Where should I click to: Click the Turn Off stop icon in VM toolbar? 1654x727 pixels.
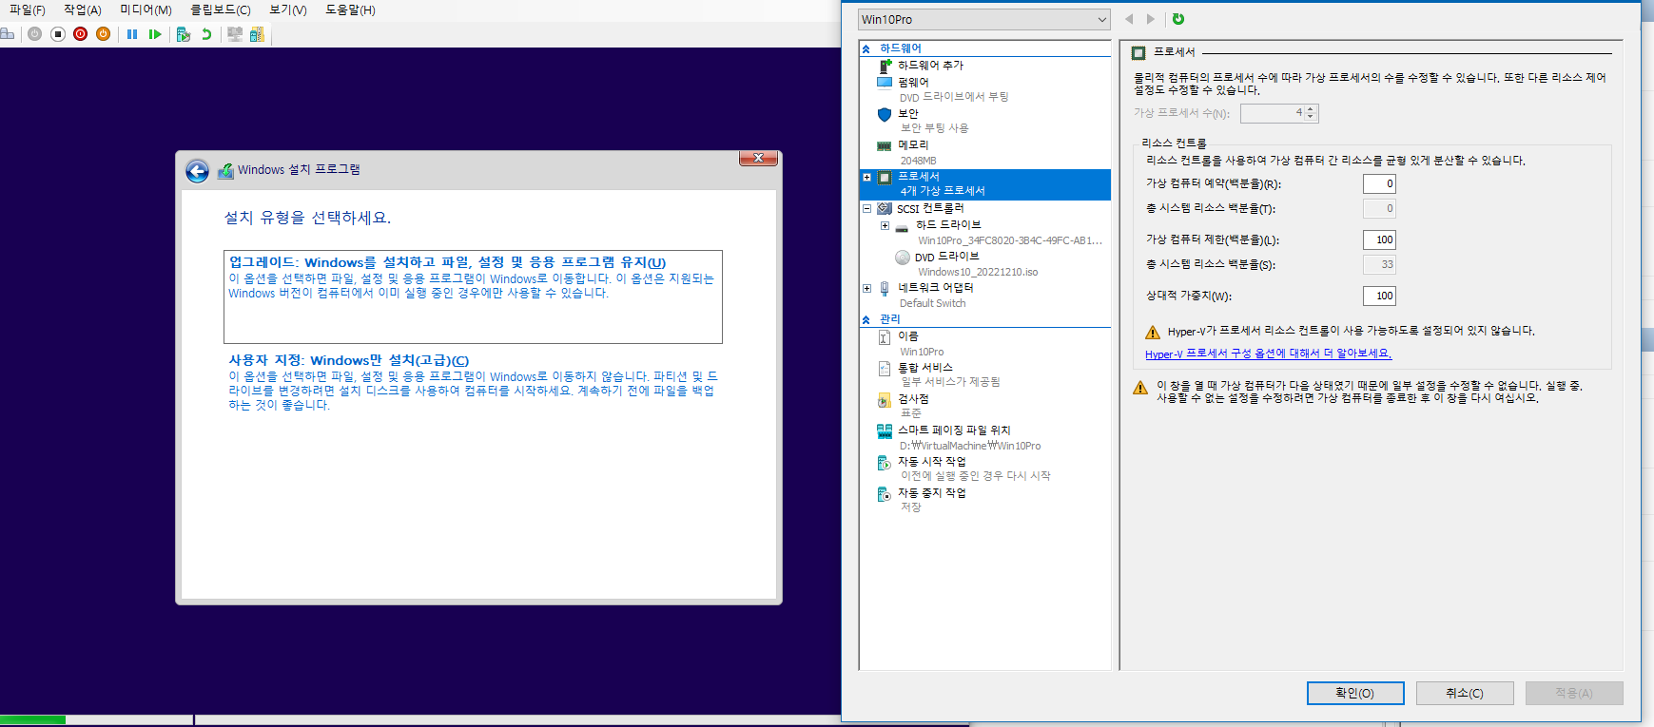[58, 34]
